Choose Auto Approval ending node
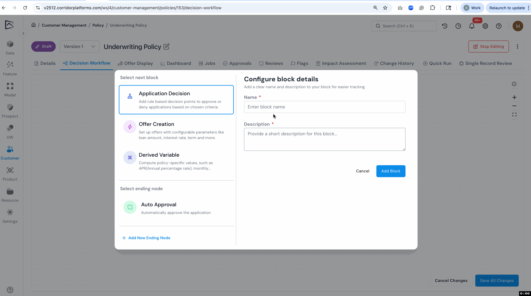Image resolution: width=531 pixels, height=296 pixels. (176, 208)
